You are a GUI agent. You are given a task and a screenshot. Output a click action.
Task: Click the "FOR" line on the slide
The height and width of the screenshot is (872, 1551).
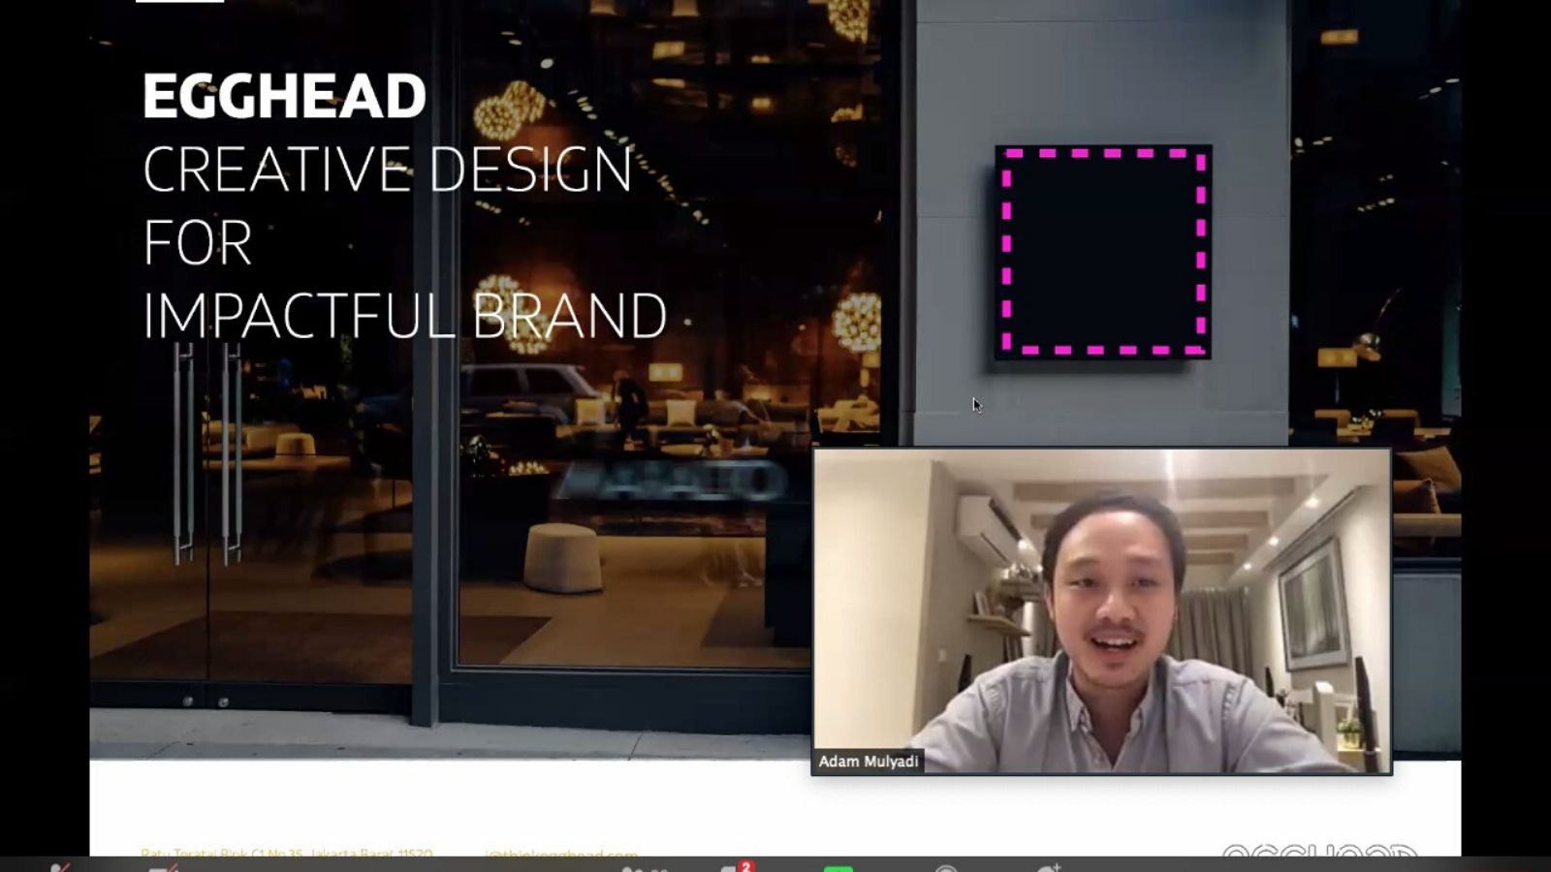point(198,242)
